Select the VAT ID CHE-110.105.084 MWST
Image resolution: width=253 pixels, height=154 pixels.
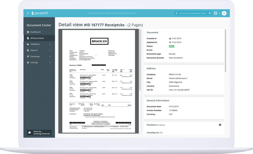pyautogui.click(x=179, y=90)
